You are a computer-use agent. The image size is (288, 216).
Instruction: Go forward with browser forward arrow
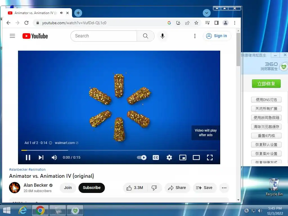pyautogui.click(x=17, y=23)
